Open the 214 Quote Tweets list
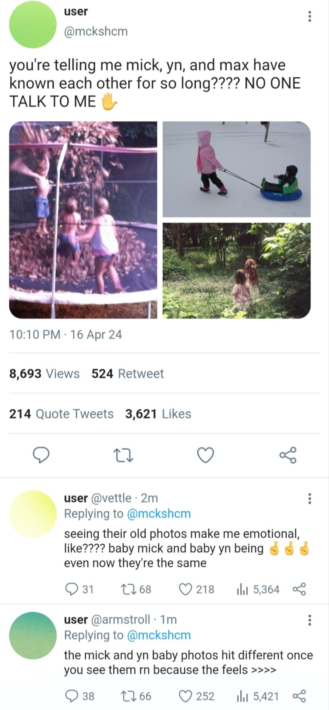Screen dimensions: 329x710 point(61,413)
